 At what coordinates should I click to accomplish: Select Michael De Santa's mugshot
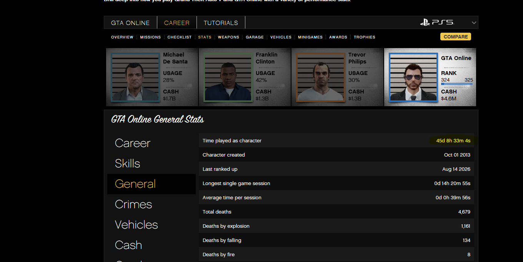[x=135, y=77]
